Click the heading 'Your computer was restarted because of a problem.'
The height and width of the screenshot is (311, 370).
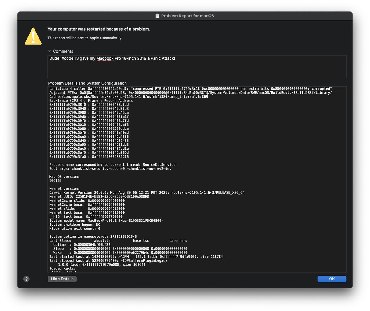click(99, 29)
